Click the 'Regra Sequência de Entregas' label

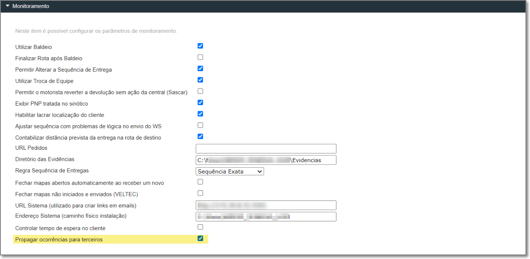pyautogui.click(x=52, y=170)
